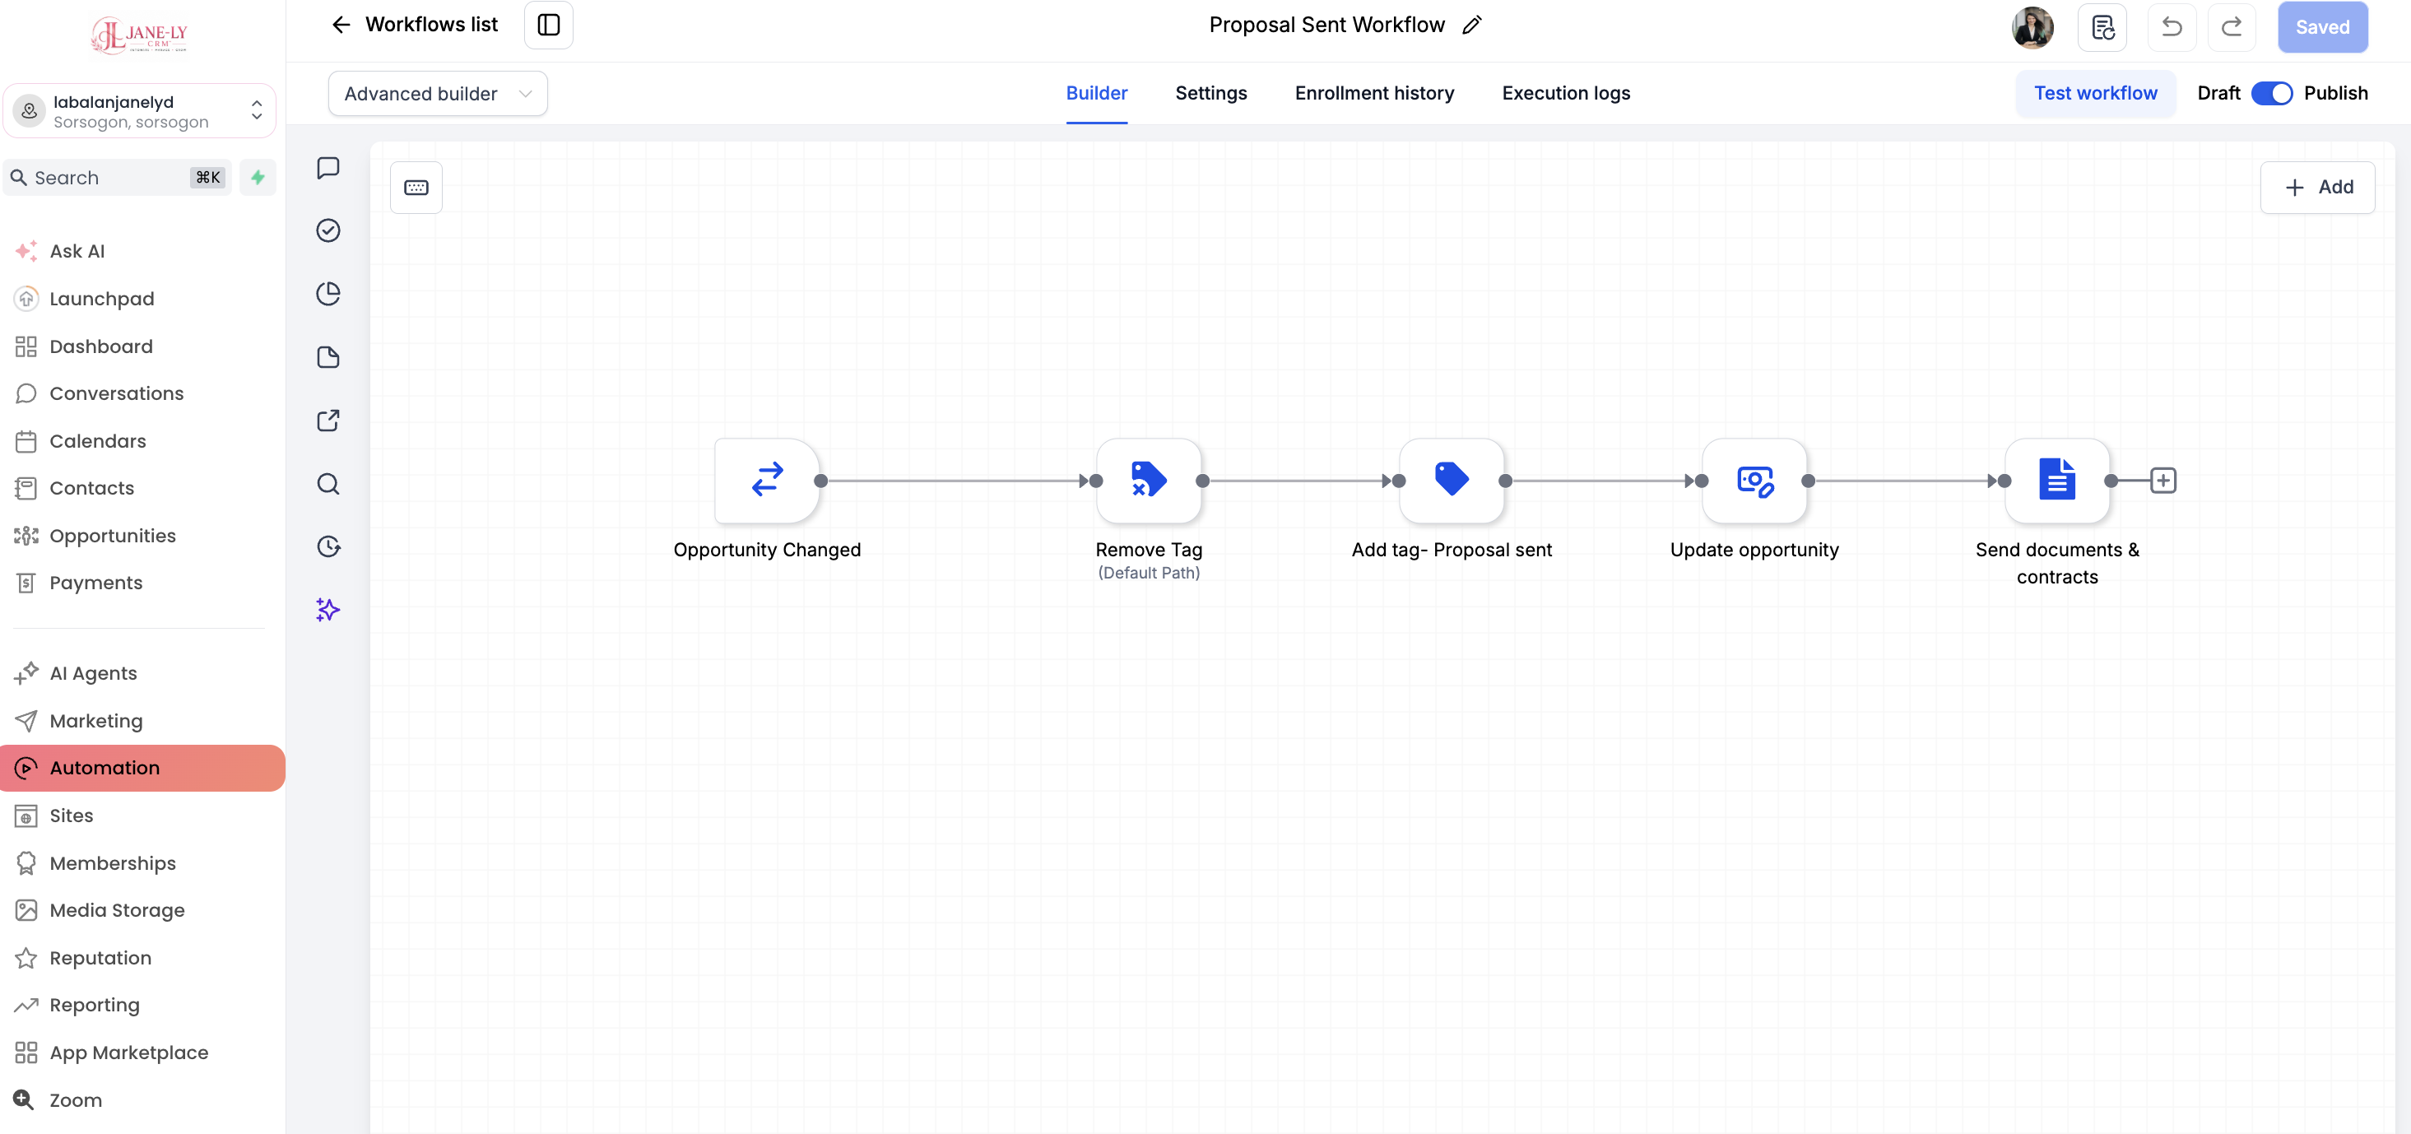The width and height of the screenshot is (2411, 1134).
Task: Open the Advanced builder dropdown
Action: tap(437, 94)
